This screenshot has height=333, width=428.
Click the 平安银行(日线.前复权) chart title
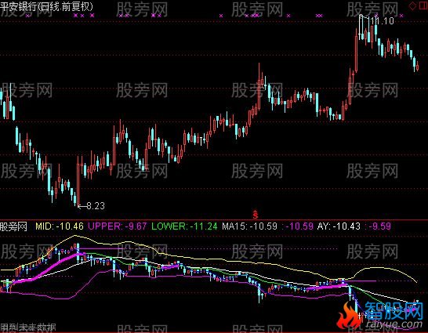point(47,6)
